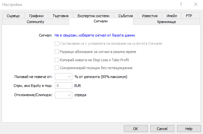Screen dimensions: 203x134
Task: Toggle 'Копирай нивата на Stop Loss' checkbox
Action: pyautogui.click(x=57, y=60)
